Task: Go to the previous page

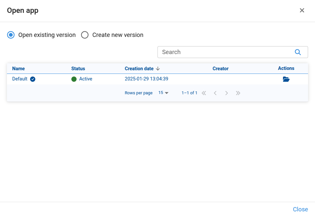Action: point(215,93)
